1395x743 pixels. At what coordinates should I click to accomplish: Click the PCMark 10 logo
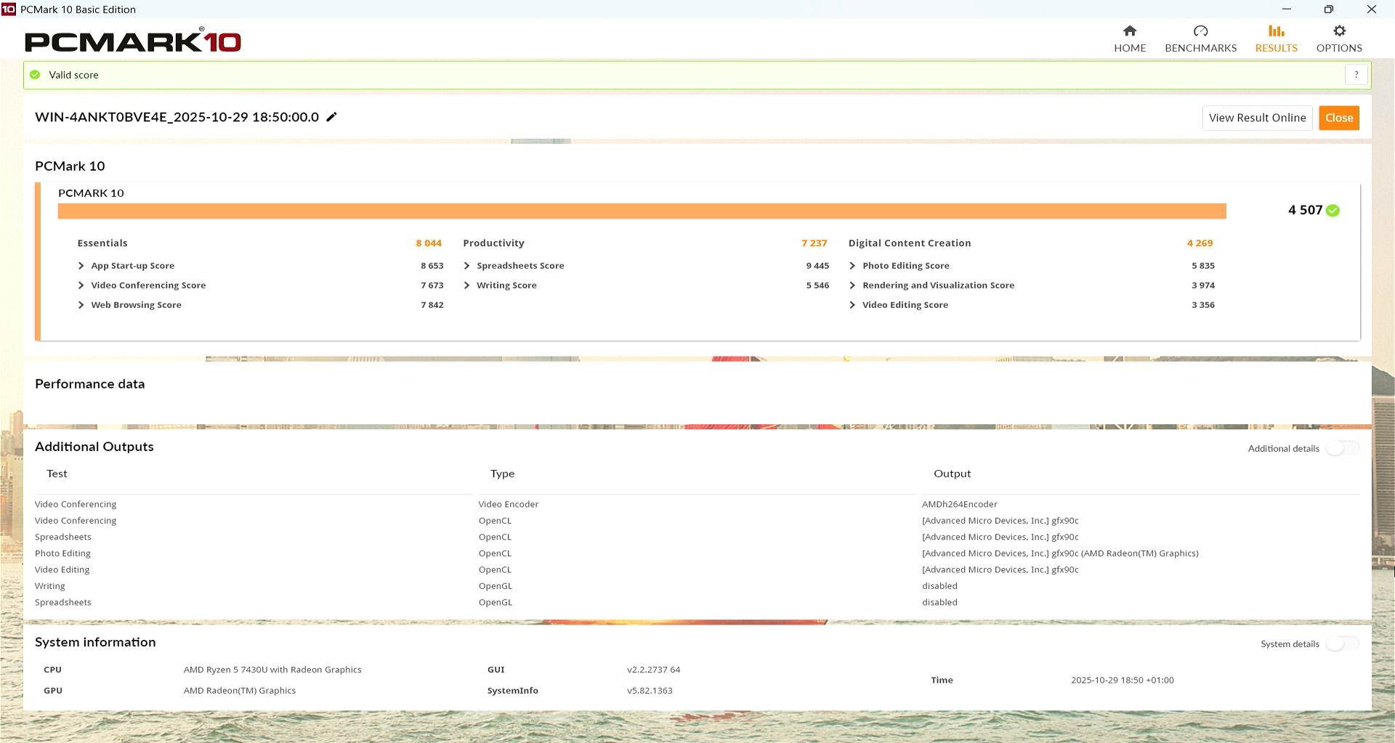coord(133,41)
